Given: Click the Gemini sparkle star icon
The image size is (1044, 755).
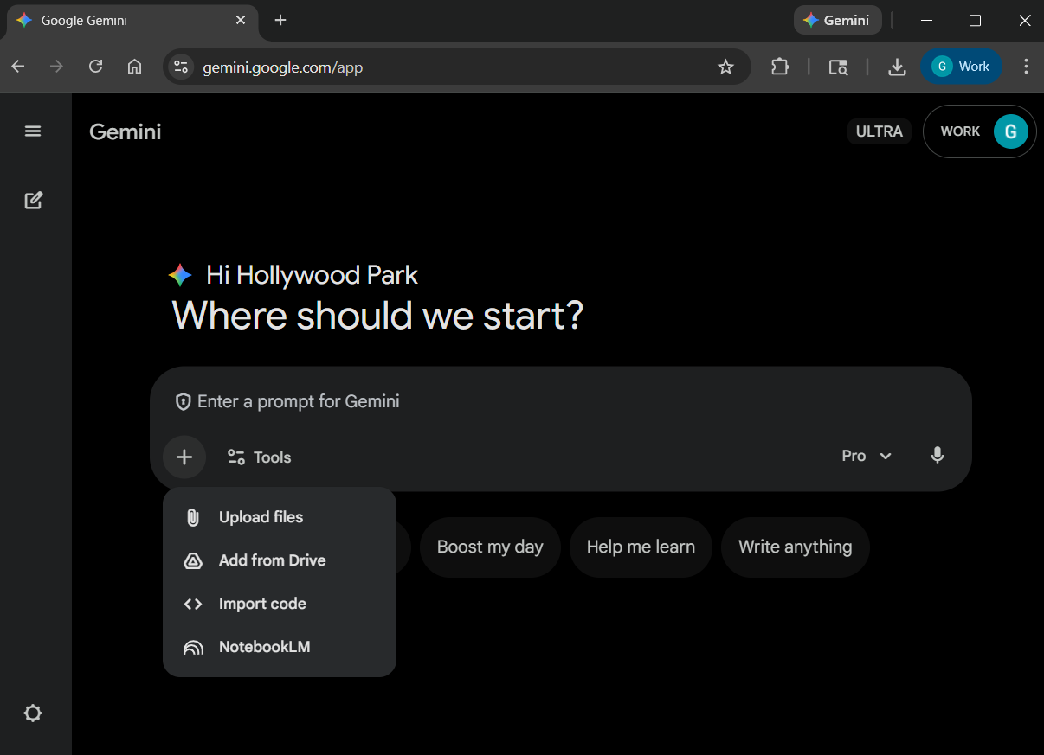Looking at the screenshot, I should coord(180,276).
